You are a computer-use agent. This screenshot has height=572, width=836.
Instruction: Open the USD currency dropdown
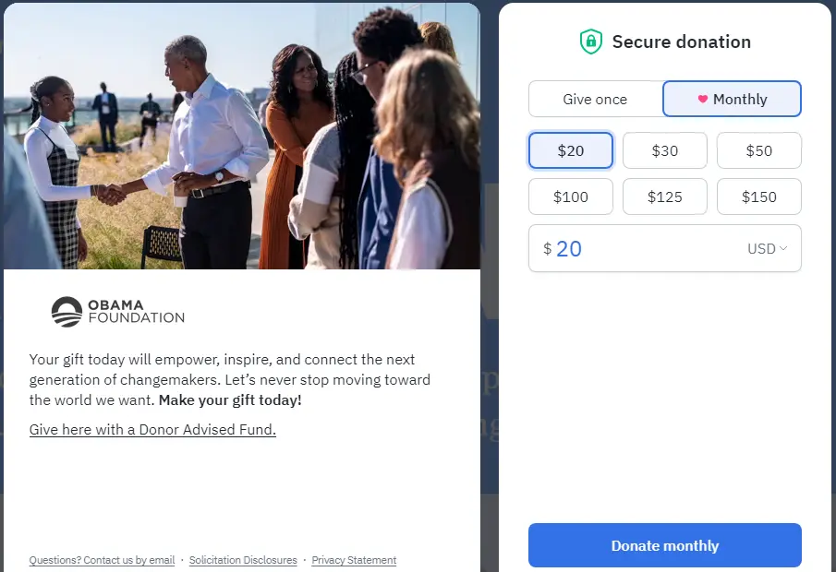tap(767, 249)
